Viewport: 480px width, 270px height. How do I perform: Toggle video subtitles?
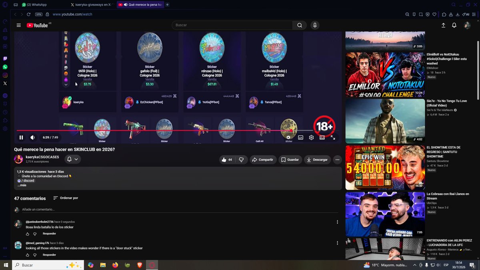coord(300,137)
